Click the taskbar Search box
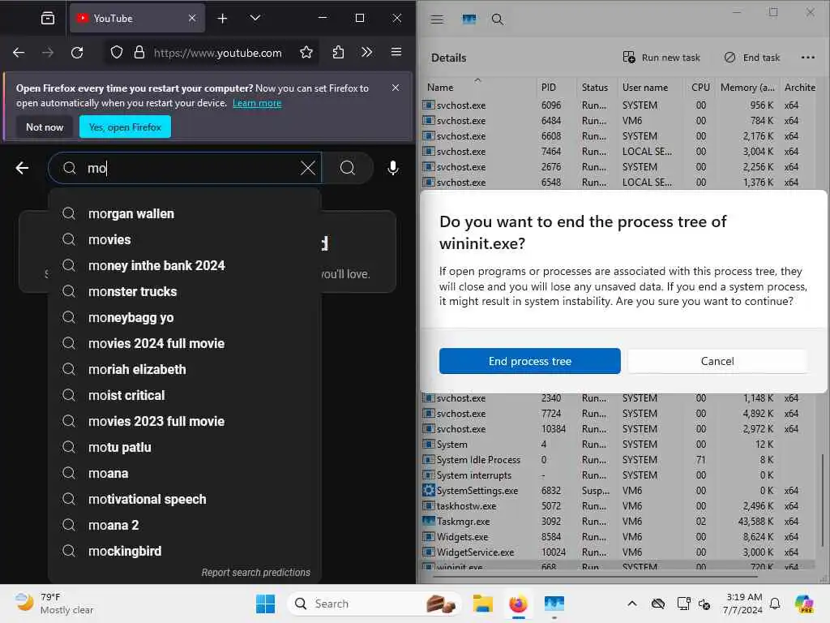 point(374,604)
